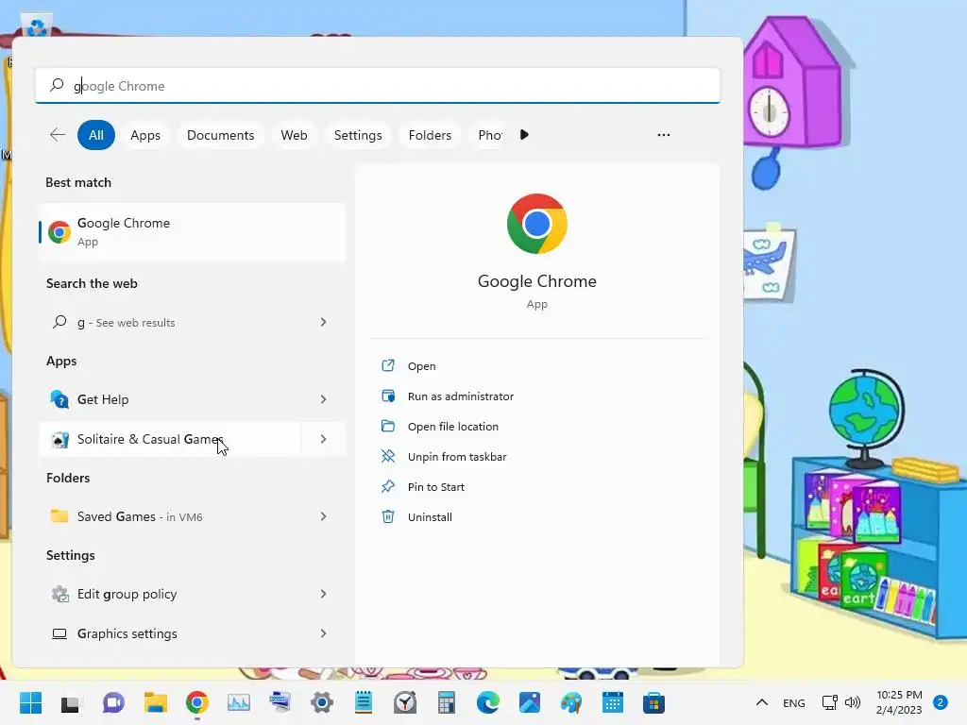Open the Google Chrome best match result

192,232
